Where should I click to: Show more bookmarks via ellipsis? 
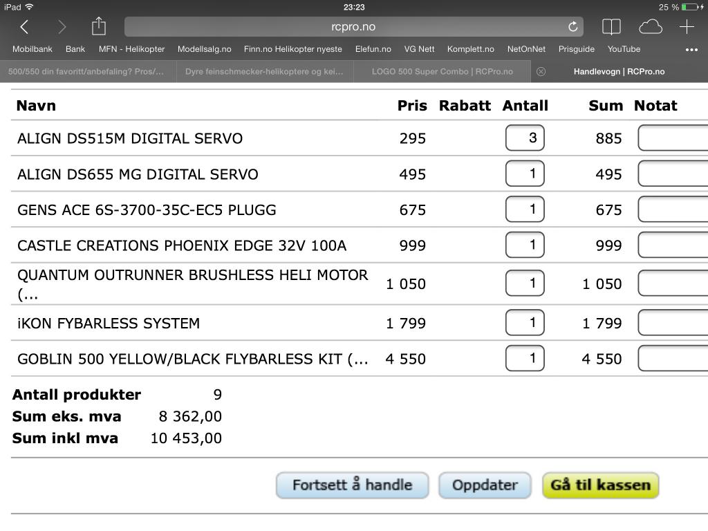[x=691, y=50]
